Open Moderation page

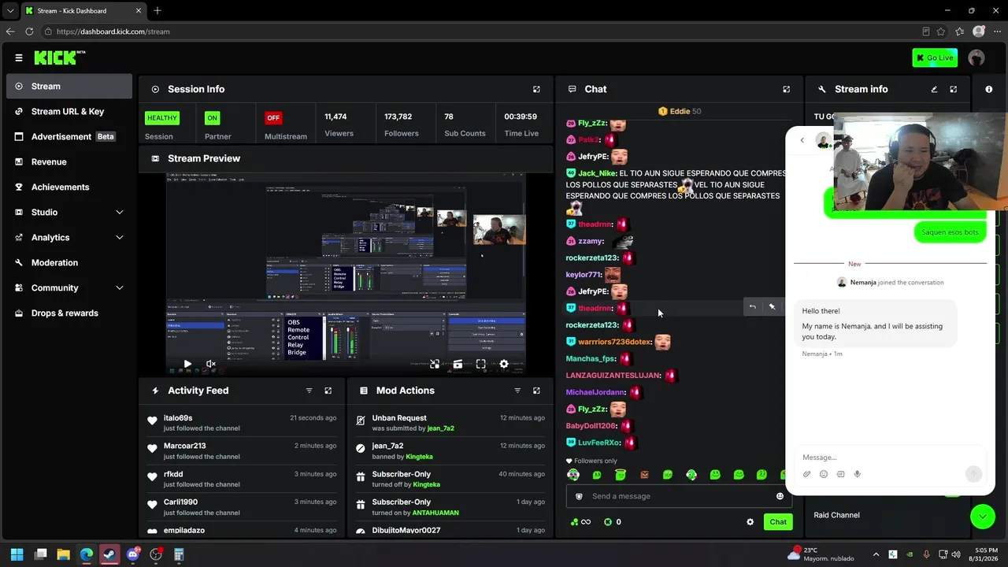(69, 262)
